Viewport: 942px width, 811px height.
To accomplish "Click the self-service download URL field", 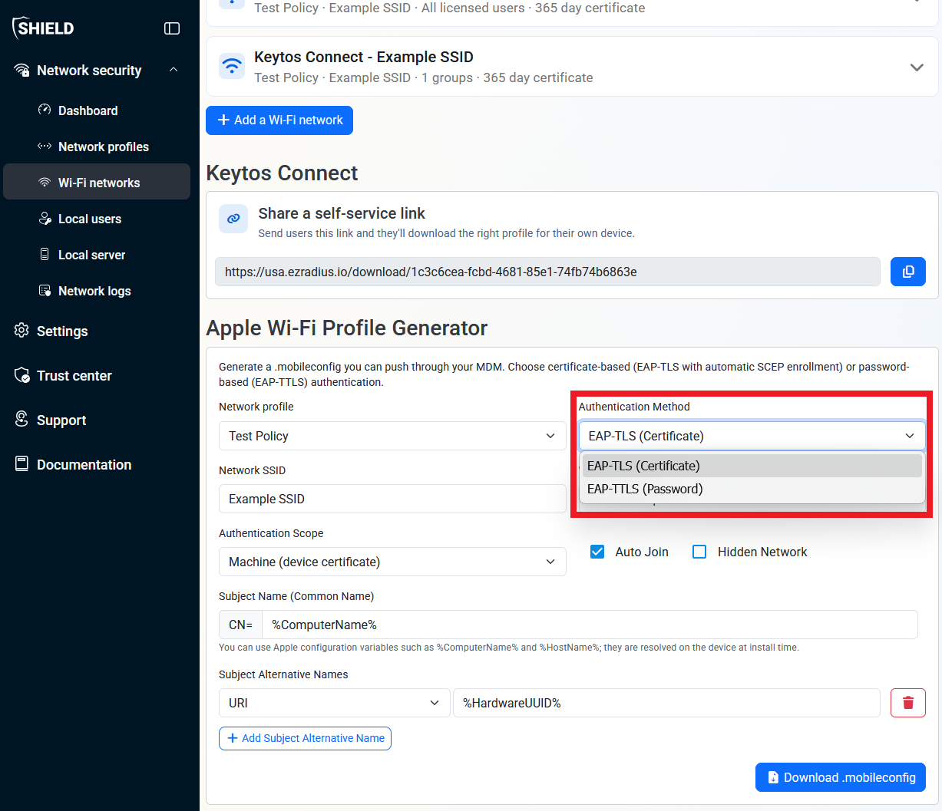I will click(x=547, y=272).
